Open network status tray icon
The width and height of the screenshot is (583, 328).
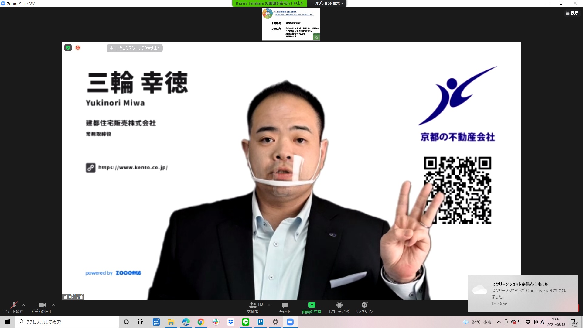[521, 322]
